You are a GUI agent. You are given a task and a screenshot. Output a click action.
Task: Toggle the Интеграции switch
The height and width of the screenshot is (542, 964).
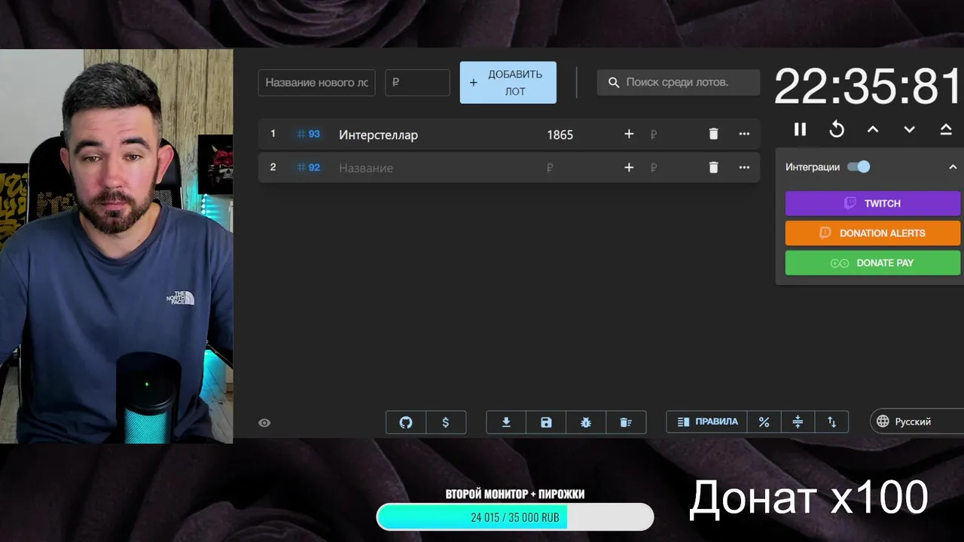pos(859,167)
